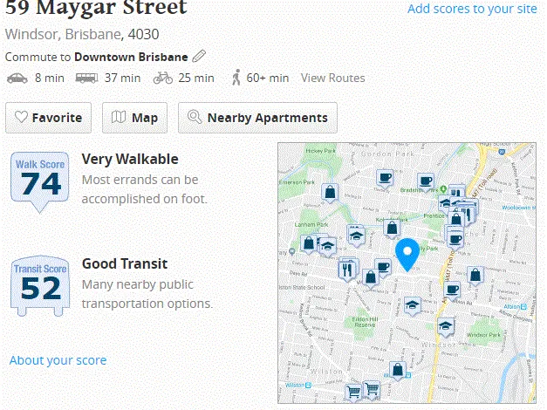547x410 pixels.
Task: Click the Walk Score 74 badge
Action: (40, 181)
